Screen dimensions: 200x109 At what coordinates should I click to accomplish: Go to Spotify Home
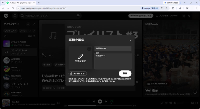click(15, 16)
